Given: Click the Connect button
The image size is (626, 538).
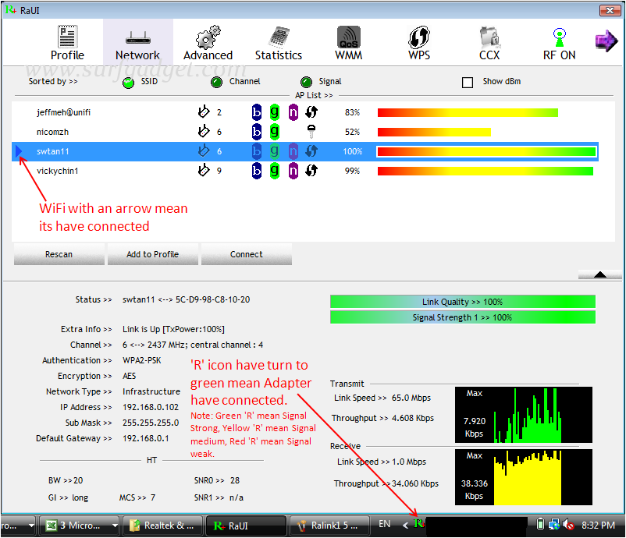Looking at the screenshot, I should (x=247, y=254).
